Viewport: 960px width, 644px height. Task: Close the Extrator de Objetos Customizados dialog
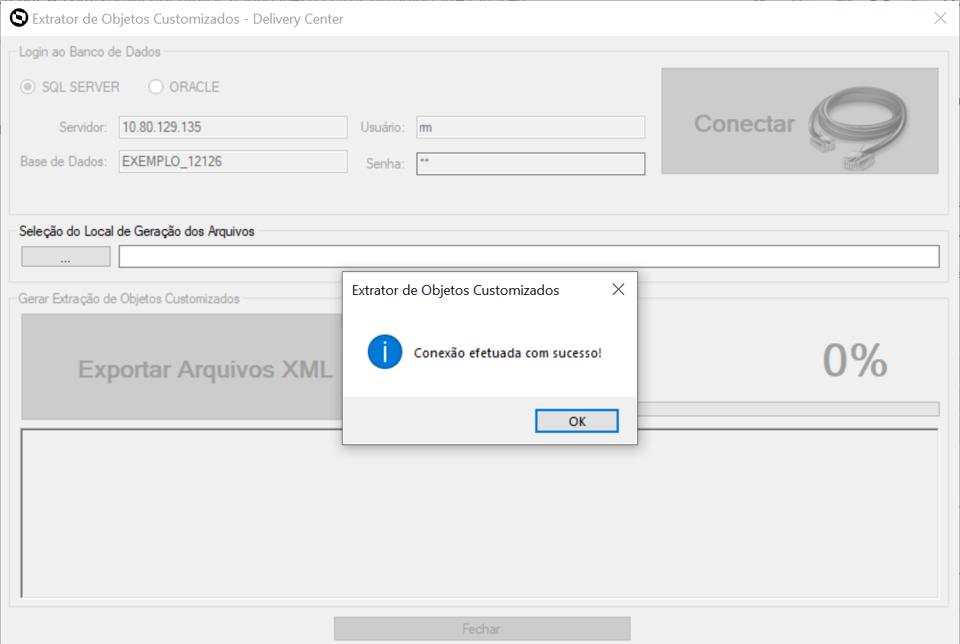(618, 290)
